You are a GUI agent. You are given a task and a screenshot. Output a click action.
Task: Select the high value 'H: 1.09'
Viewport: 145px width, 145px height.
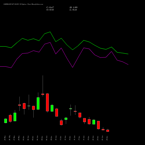click(x=73, y=8)
